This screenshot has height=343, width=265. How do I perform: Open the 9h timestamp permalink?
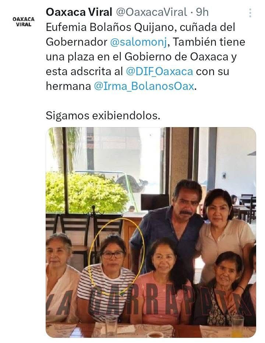point(202,12)
